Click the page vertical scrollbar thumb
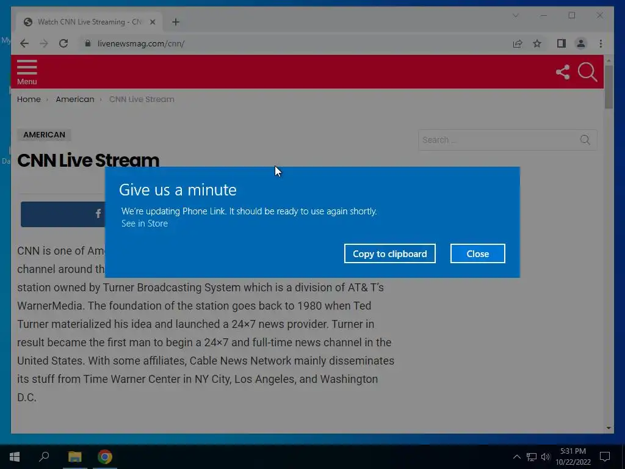Viewport: 625px width, 469px height. [609, 87]
